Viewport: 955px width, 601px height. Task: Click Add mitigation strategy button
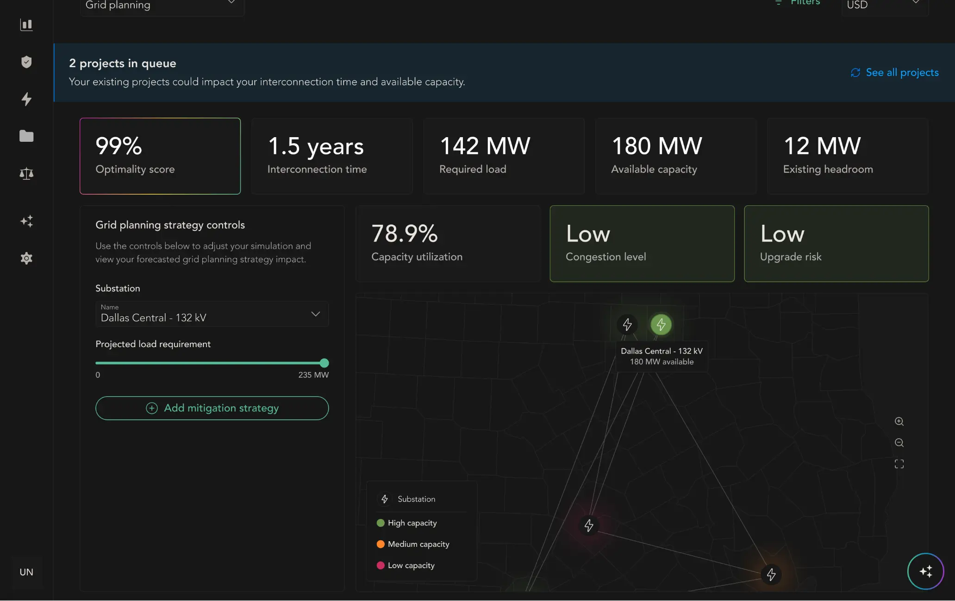tap(212, 408)
